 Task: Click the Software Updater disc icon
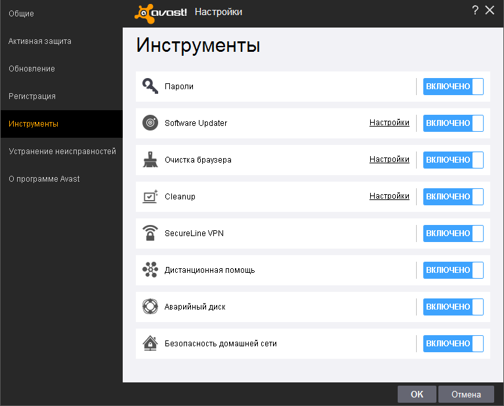tap(150, 123)
